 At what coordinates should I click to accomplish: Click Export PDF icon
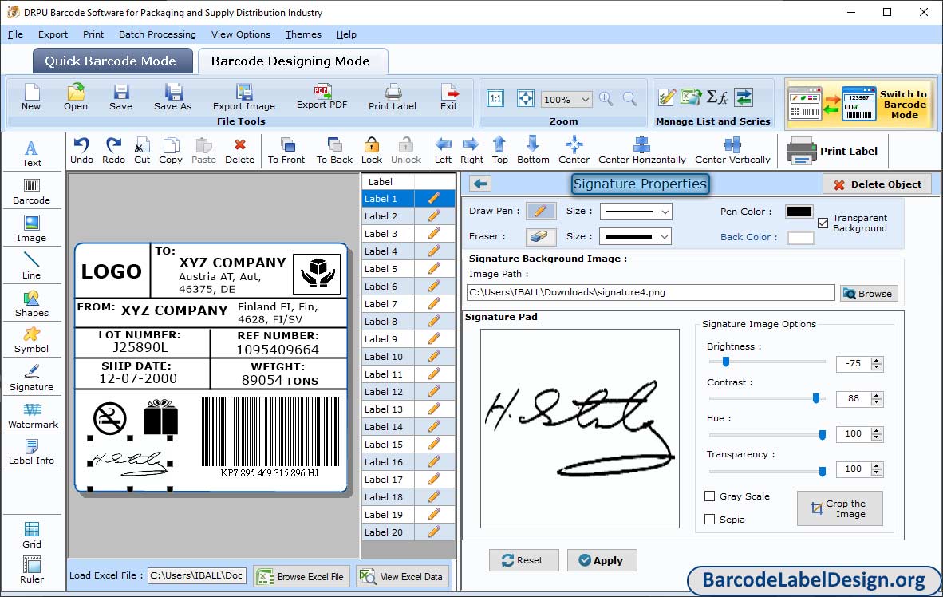click(322, 97)
